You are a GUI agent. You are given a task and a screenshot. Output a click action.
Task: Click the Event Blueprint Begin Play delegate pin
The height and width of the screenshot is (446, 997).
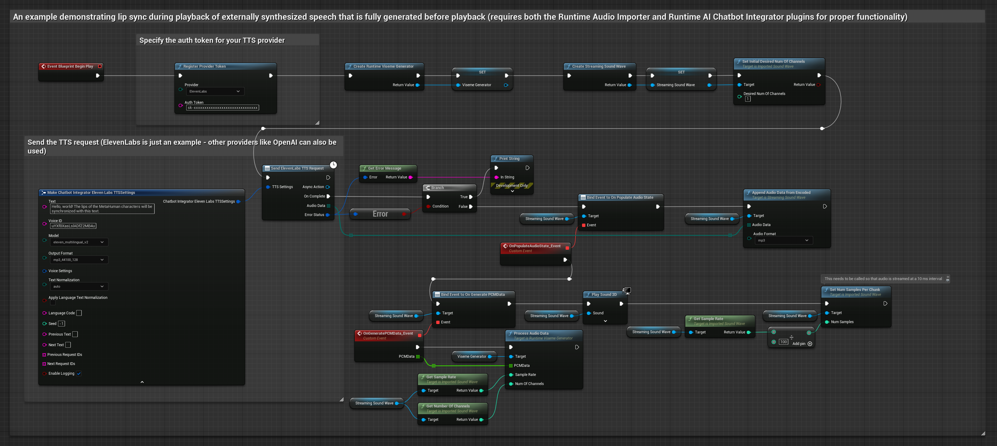coord(100,66)
